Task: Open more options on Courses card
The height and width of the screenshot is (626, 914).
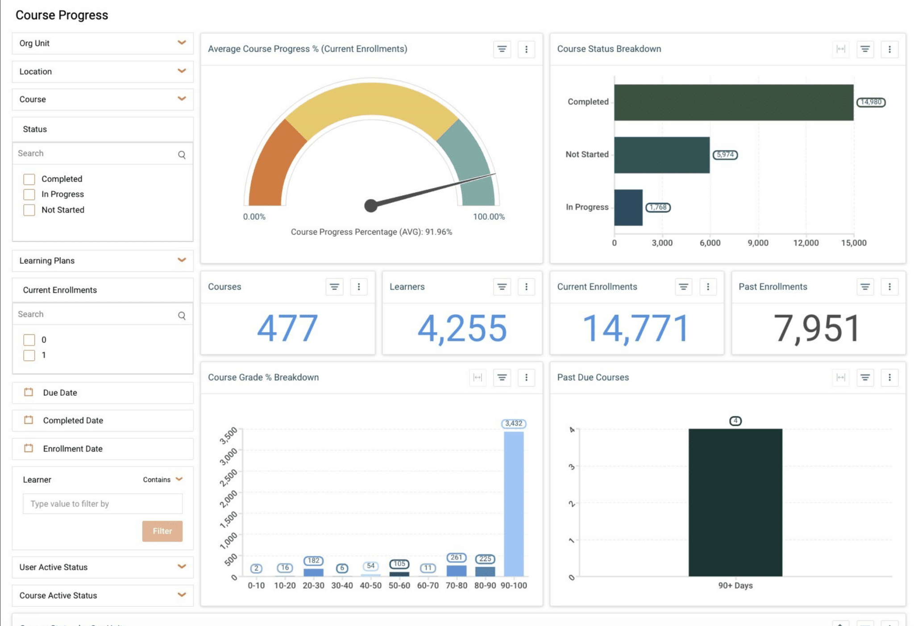Action: pyautogui.click(x=359, y=287)
